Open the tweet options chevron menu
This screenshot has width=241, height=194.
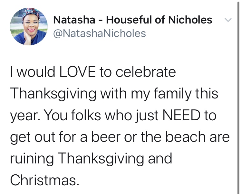tap(228, 20)
